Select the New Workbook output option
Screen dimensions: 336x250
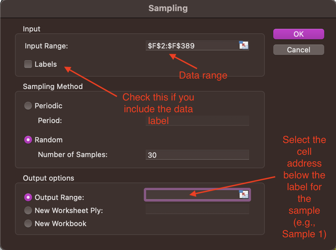click(28, 223)
